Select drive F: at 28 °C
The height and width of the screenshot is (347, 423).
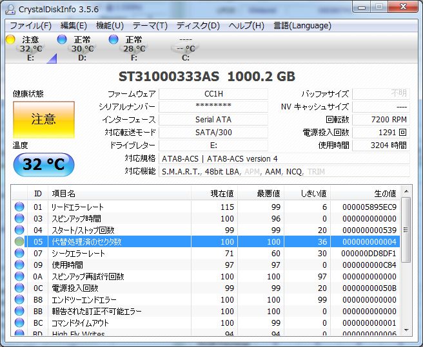click(133, 48)
